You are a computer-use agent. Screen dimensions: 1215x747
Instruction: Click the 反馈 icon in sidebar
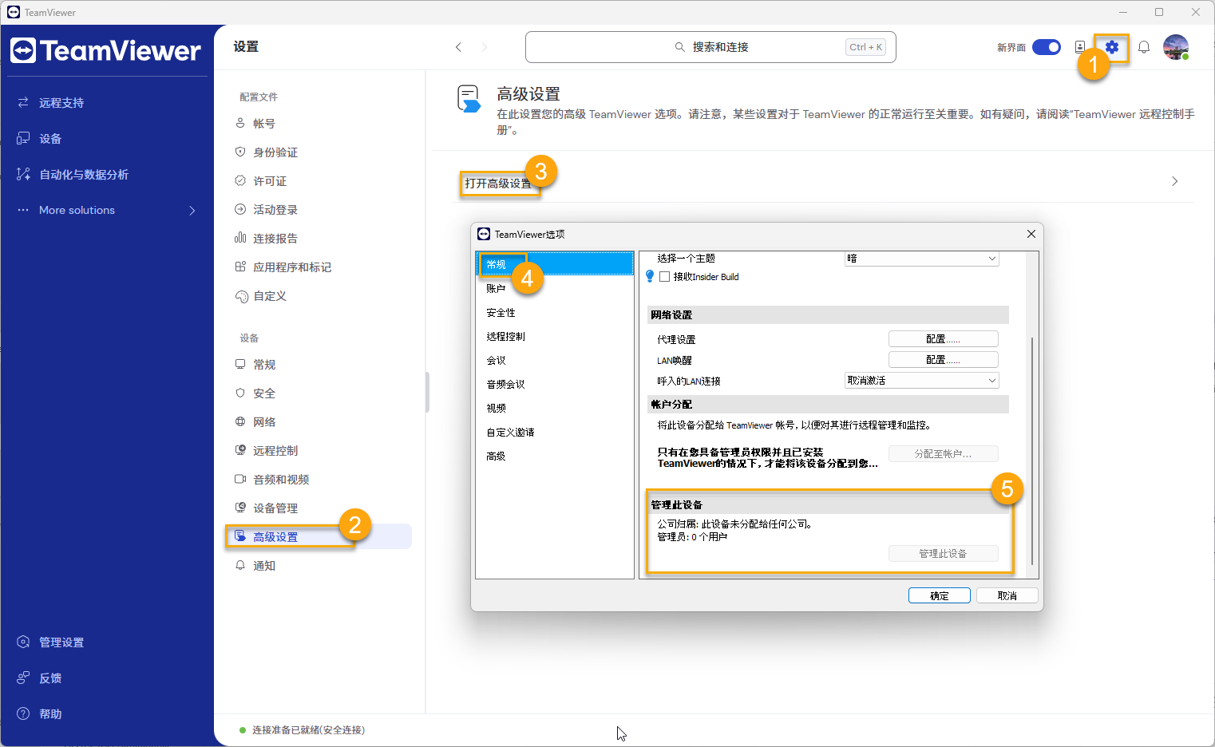(x=23, y=678)
